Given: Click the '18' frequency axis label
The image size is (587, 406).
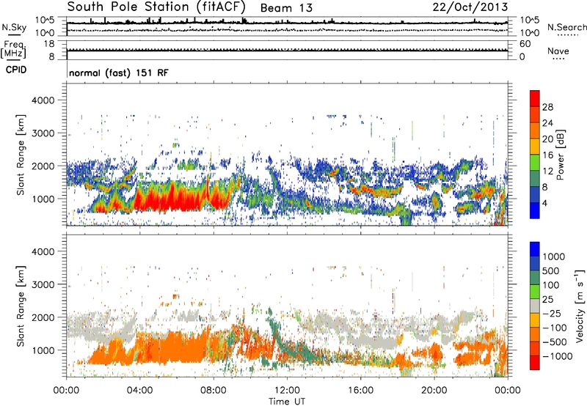Looking at the screenshot, I should (x=49, y=44).
